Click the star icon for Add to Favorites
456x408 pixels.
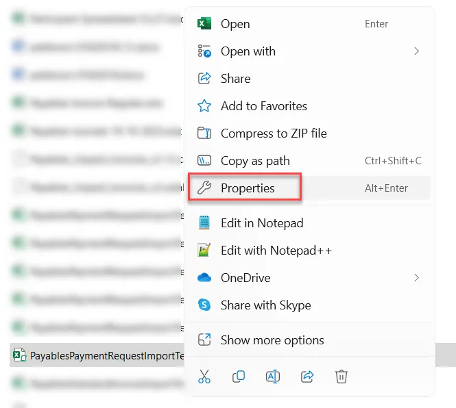coord(204,106)
